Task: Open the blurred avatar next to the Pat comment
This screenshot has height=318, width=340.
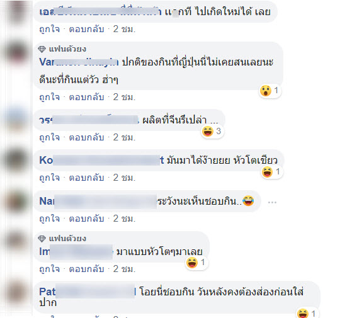Action: click(x=17, y=292)
